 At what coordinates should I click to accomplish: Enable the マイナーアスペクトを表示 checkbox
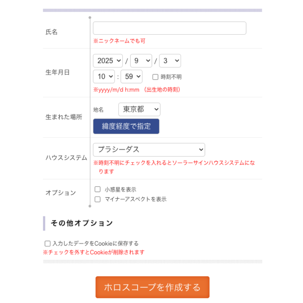[97, 199]
